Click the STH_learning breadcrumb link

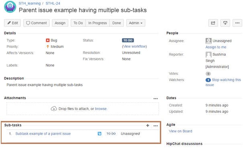(30, 3)
